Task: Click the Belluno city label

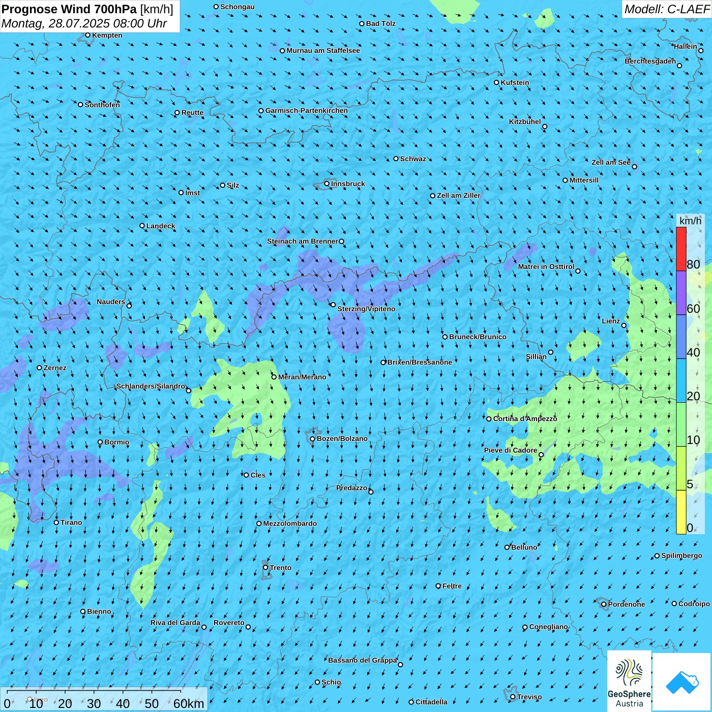Action: click(x=524, y=547)
